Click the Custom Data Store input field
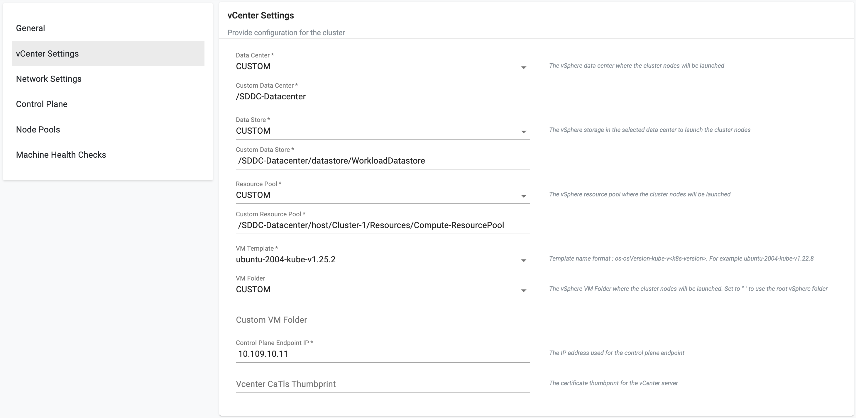 pyautogui.click(x=383, y=161)
